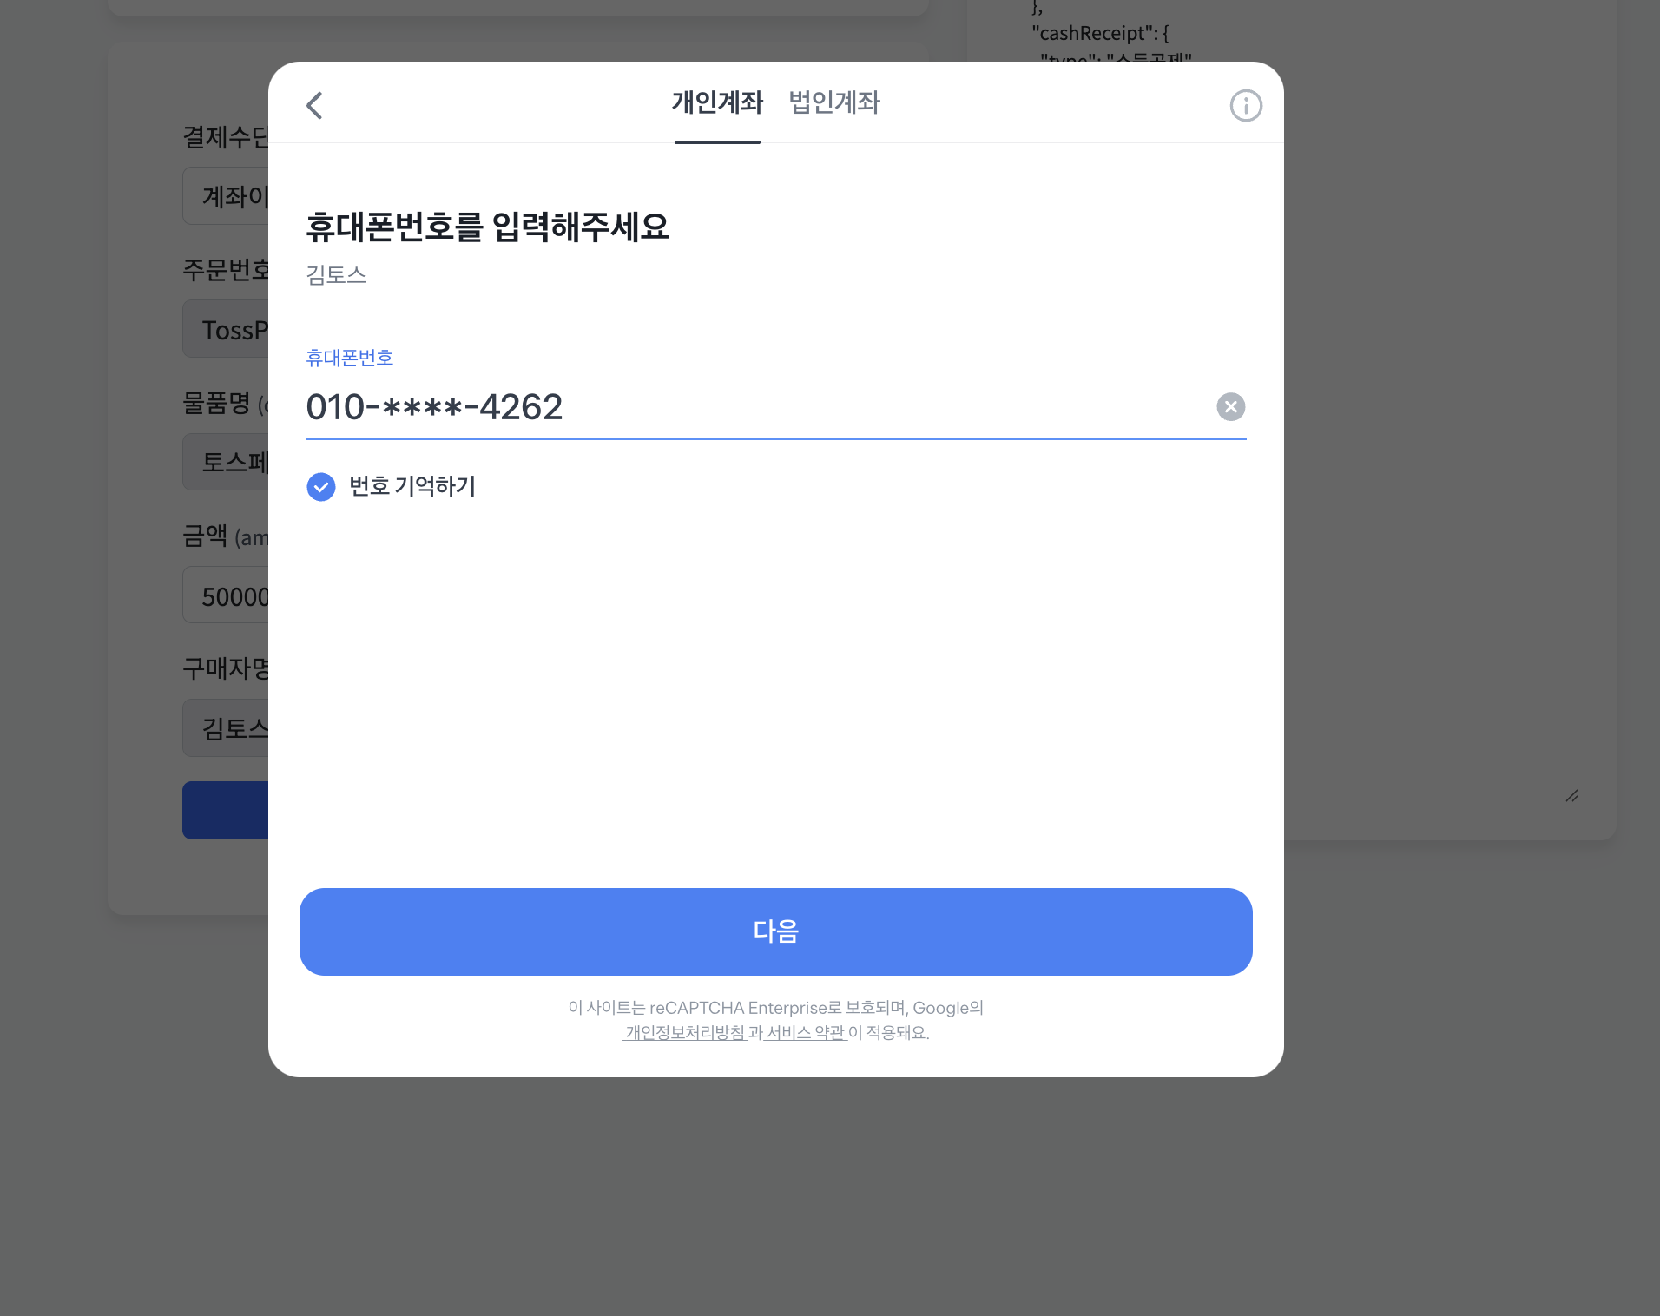The image size is (1660, 1316).
Task: Click the 구매자명 field showing 김토스
Action: 226,727
